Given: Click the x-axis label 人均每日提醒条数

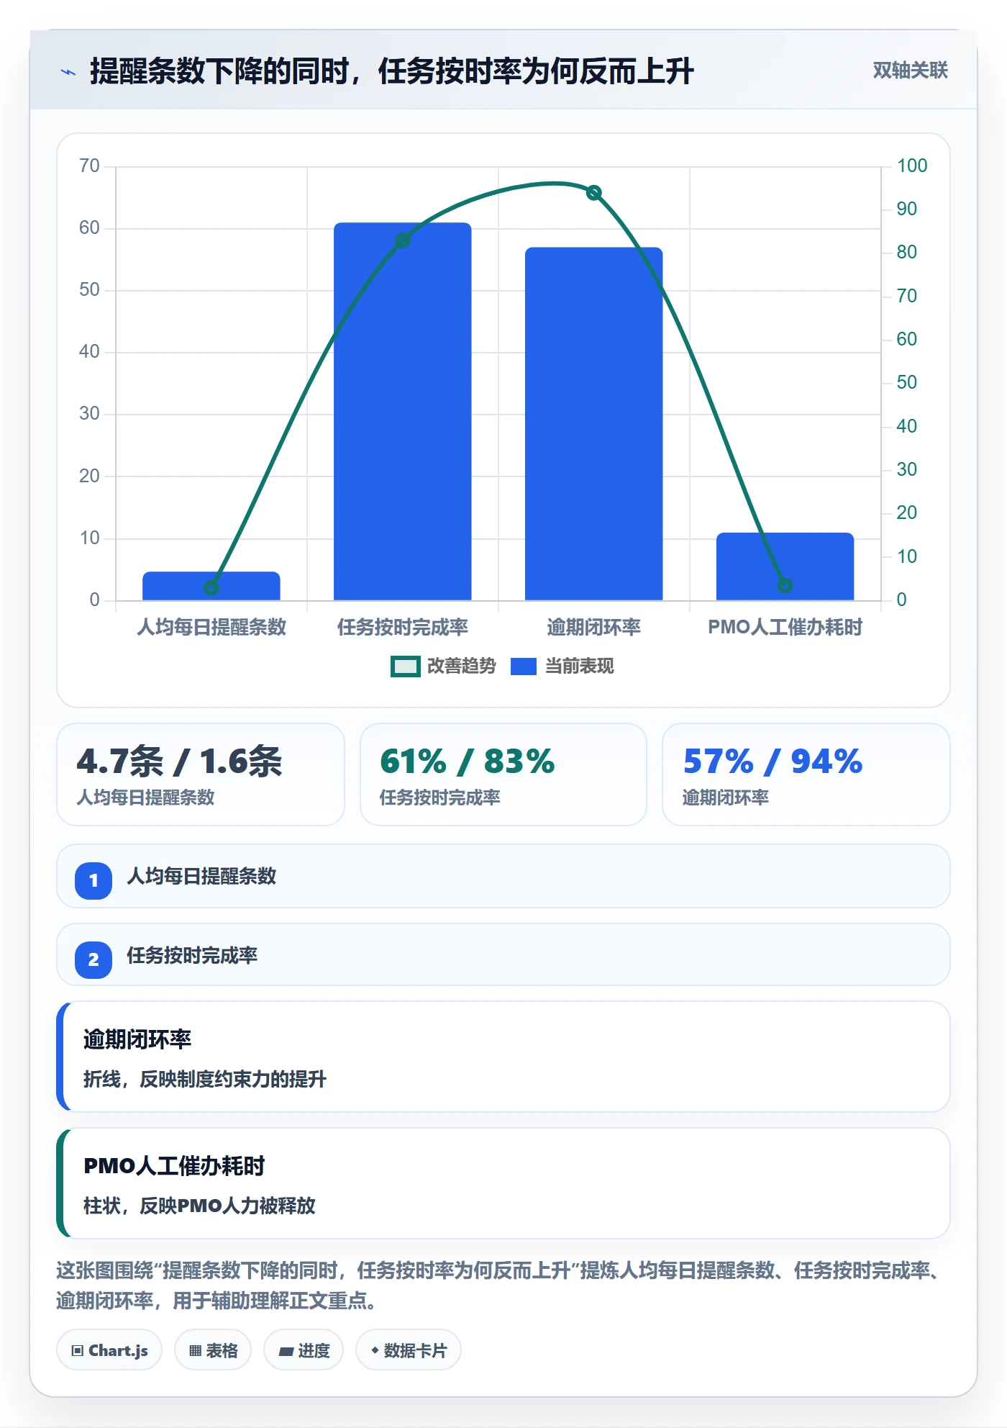Looking at the screenshot, I should 211,628.
